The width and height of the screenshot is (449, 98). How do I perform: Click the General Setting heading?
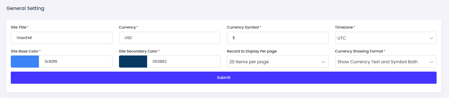25,8
